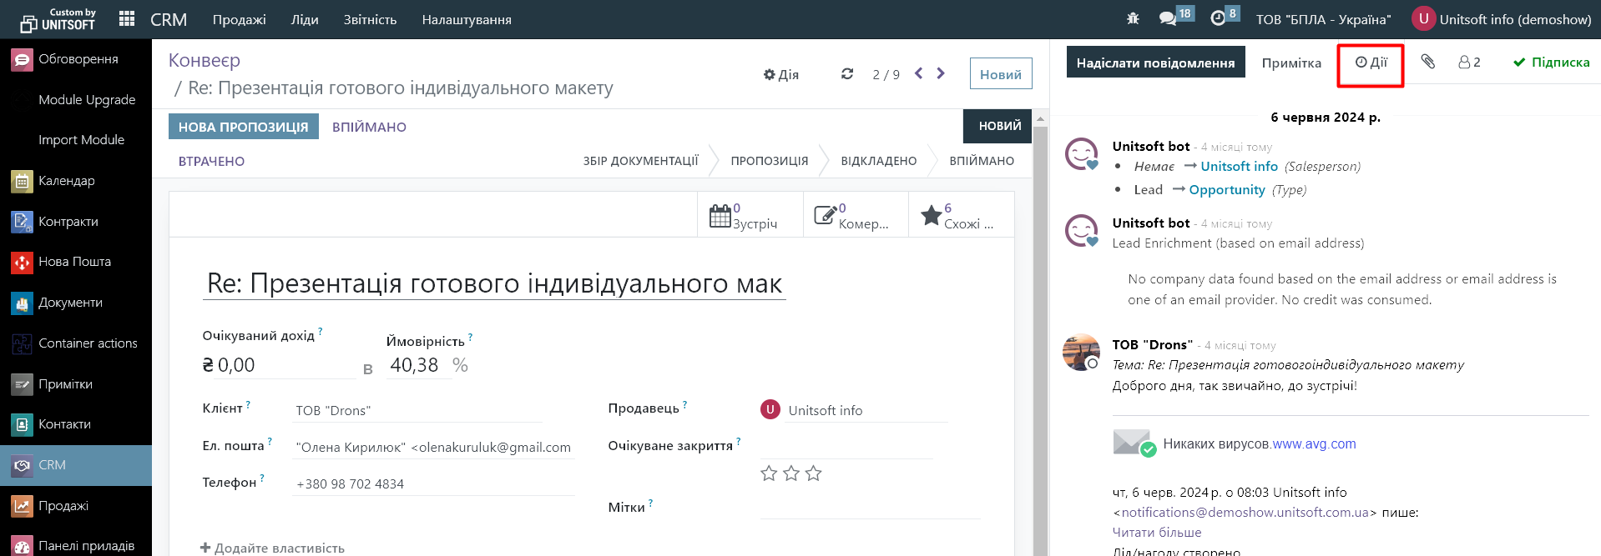Click the Телефон input field
The width and height of the screenshot is (1601, 556).
(432, 484)
